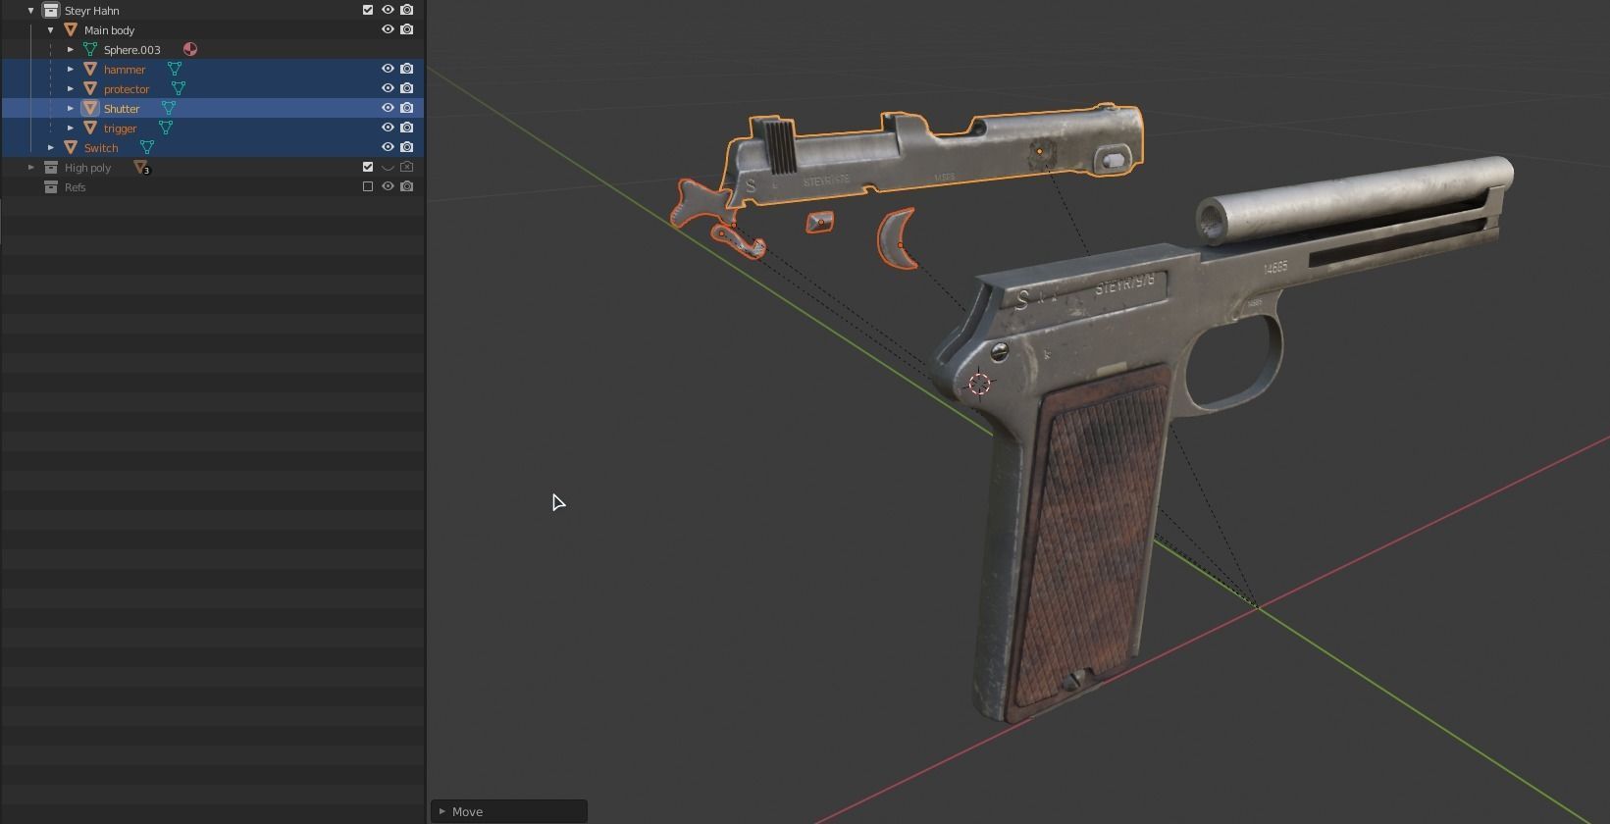Image resolution: width=1610 pixels, height=824 pixels.
Task: Select Shutter name in outliner
Action: [x=122, y=109]
